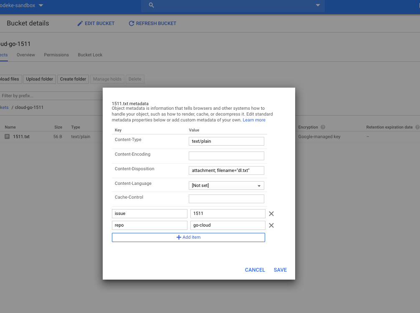
Task: Click the Size column header
Action: (x=58, y=127)
